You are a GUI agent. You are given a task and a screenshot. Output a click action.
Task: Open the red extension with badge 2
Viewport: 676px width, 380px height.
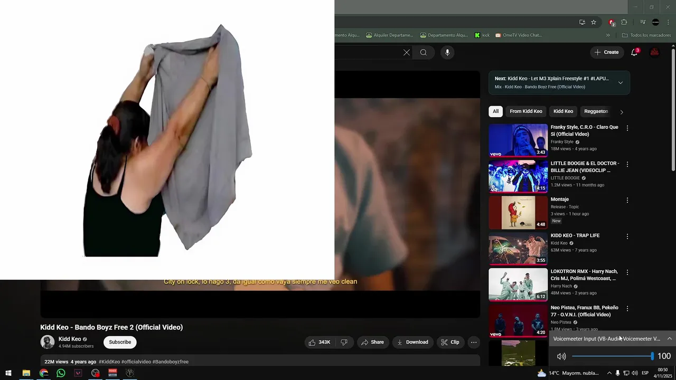pos(612,22)
